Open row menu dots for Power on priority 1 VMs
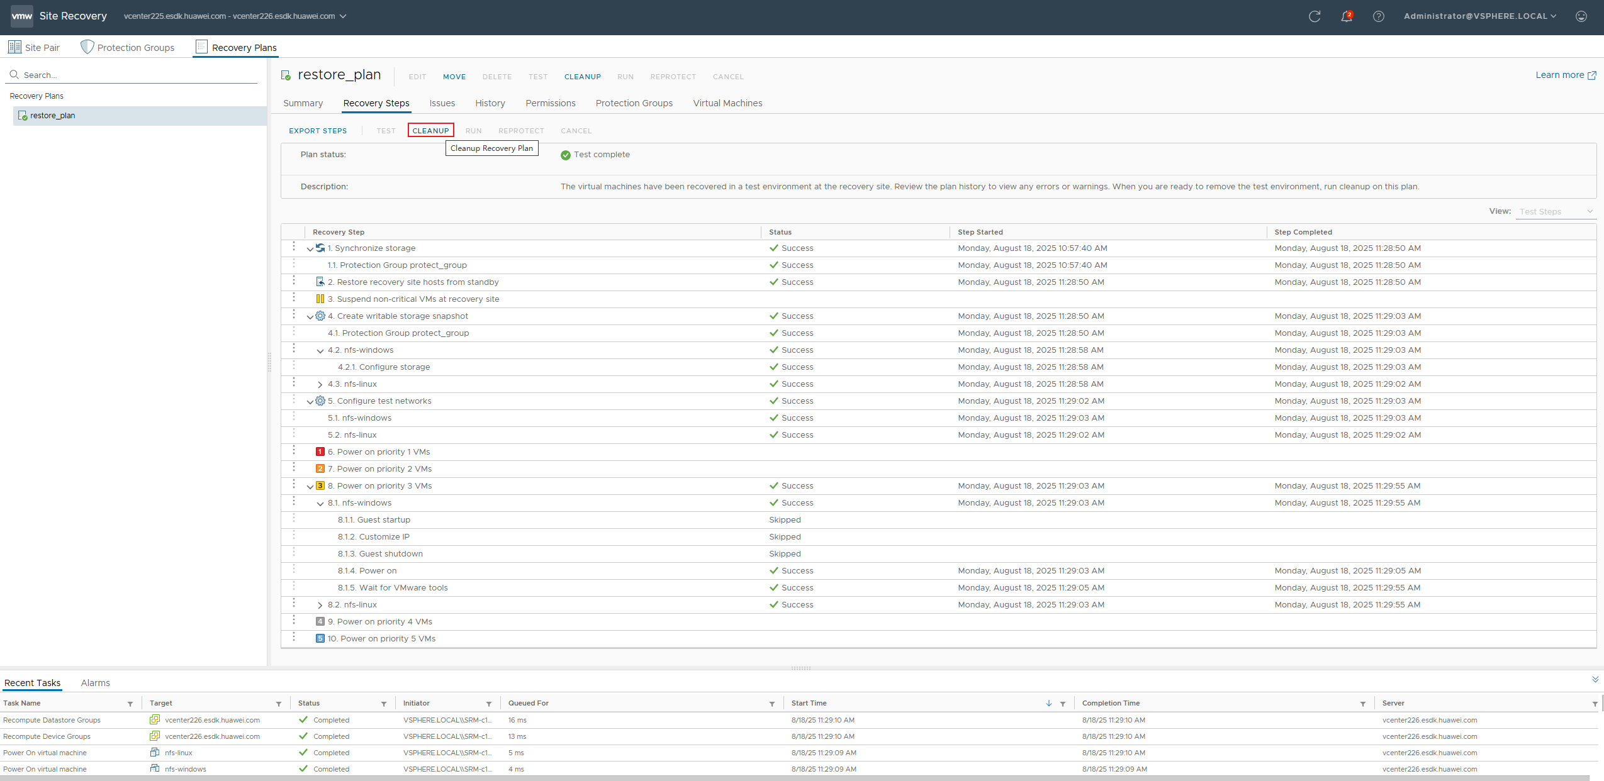Image resolution: width=1604 pixels, height=781 pixels. 294,450
